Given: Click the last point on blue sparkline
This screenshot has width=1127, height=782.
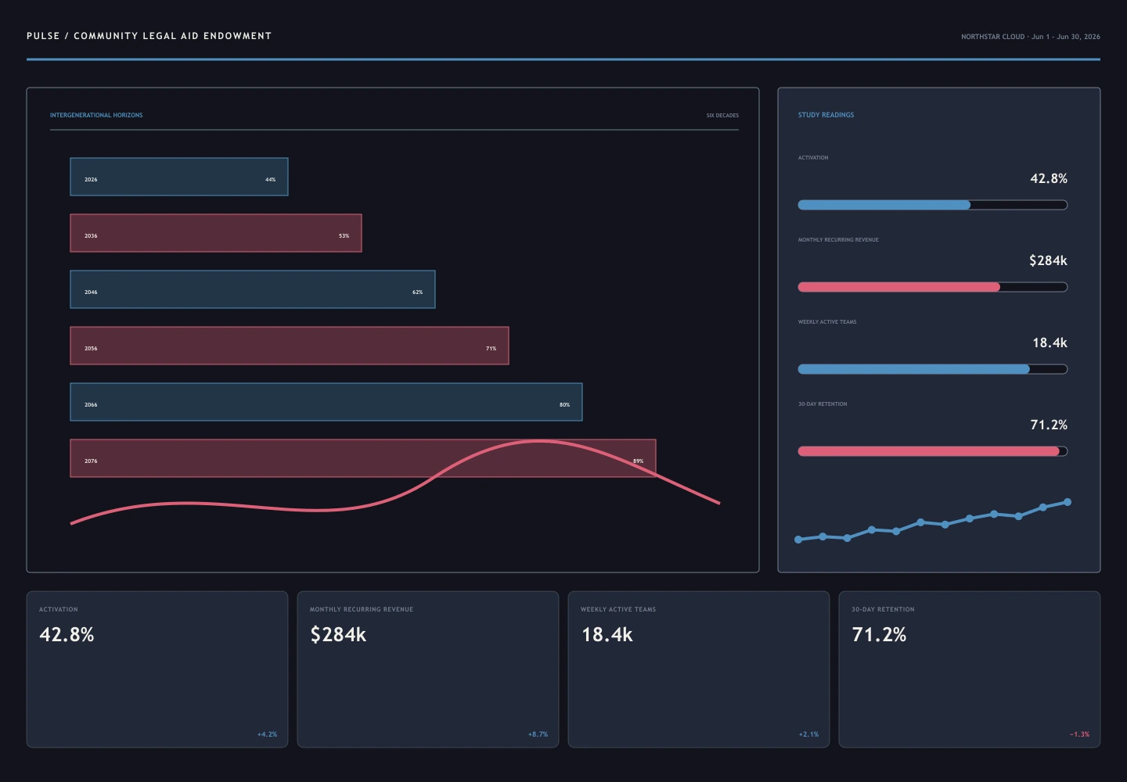Looking at the screenshot, I should (1068, 502).
